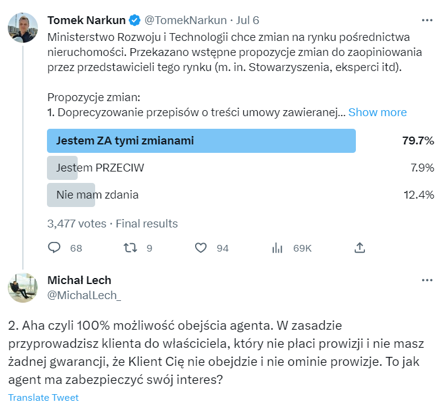Select the 'Jestem ZA tymi zmianami' poll bar
The width and height of the screenshot is (442, 405).
pos(201,141)
